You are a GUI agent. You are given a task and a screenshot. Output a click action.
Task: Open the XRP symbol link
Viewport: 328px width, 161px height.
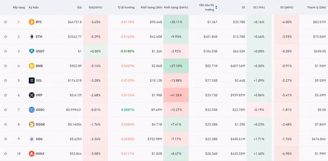(39, 95)
